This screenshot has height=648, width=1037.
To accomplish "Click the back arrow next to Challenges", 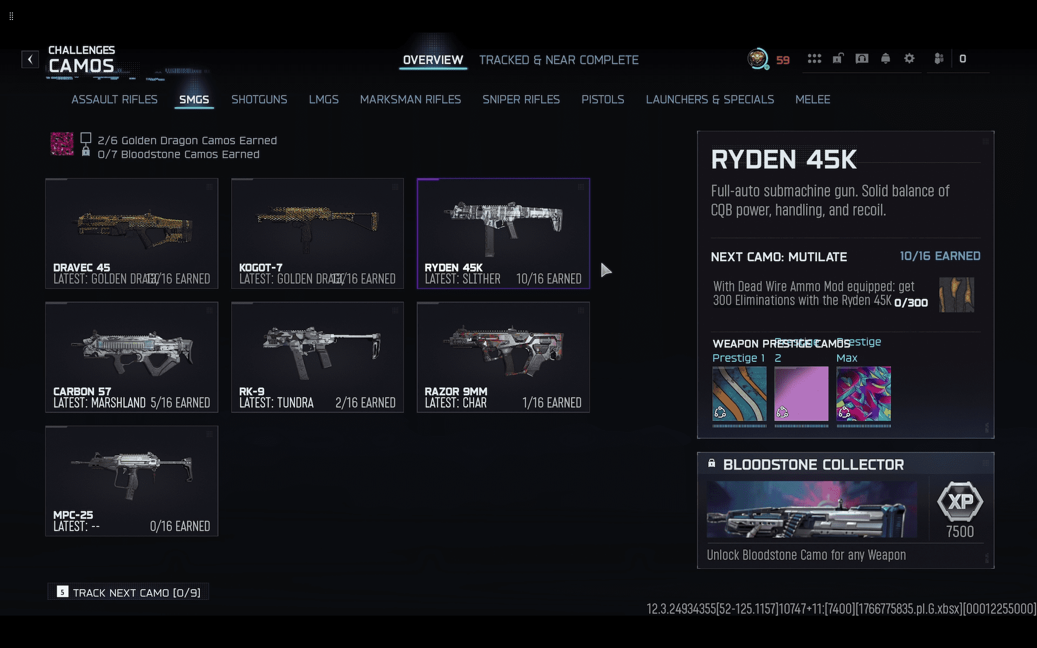I will click(x=30, y=59).
